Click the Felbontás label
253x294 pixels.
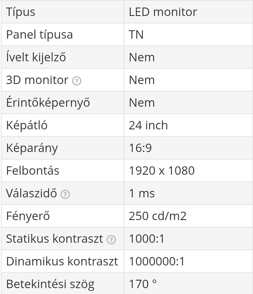point(33,171)
